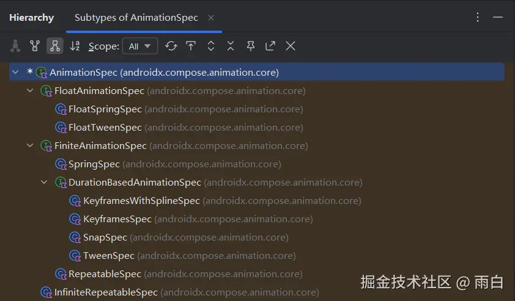Select the InfiniteRepeatableSpec class entry

coord(106,292)
